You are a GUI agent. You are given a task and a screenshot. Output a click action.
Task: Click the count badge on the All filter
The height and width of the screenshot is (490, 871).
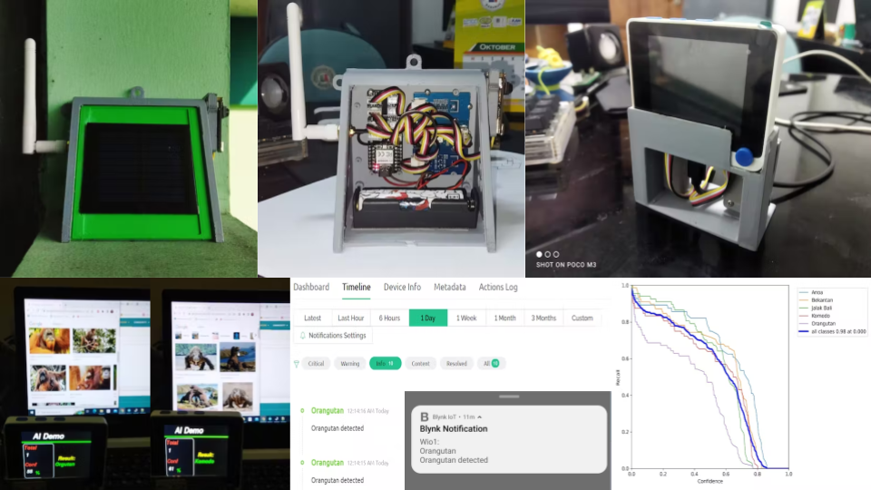[x=495, y=363]
